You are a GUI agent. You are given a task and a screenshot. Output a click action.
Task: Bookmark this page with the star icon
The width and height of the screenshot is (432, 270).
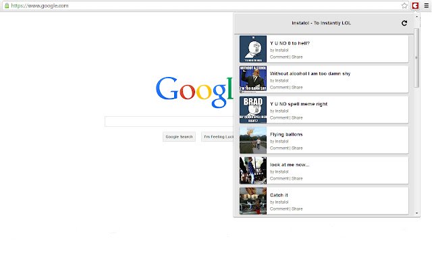[404, 5]
